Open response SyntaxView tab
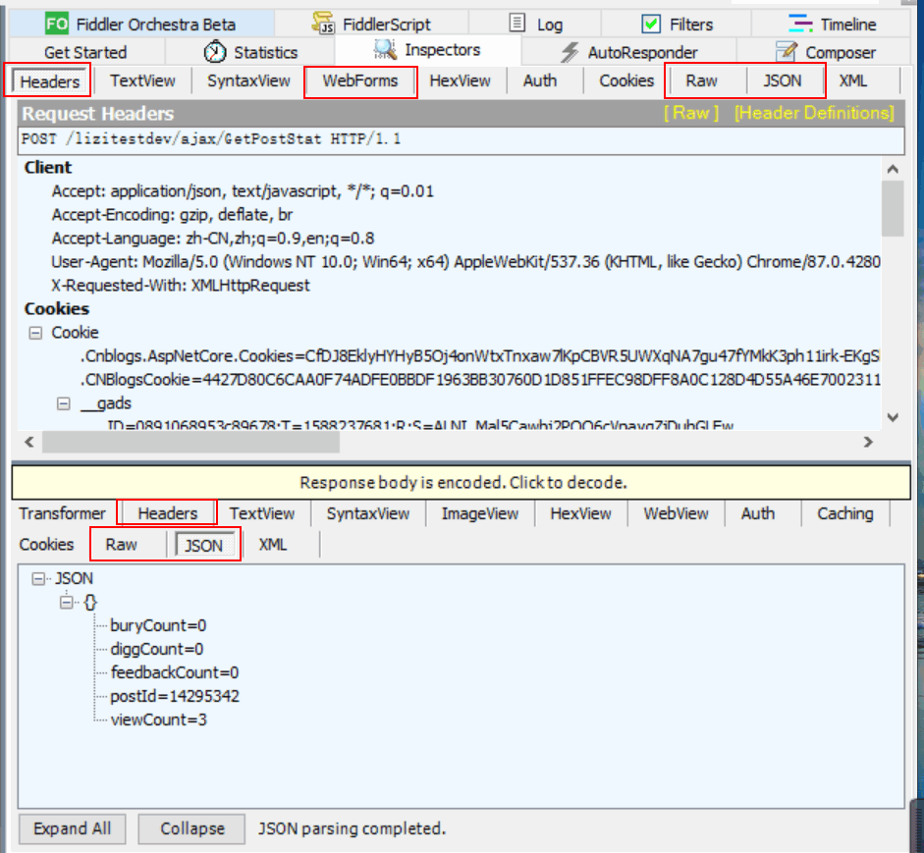 pos(367,513)
